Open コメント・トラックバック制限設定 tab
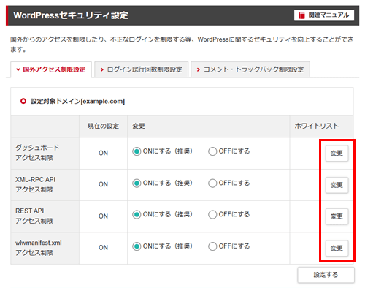This screenshot has height=288, width=365. tap(250, 69)
